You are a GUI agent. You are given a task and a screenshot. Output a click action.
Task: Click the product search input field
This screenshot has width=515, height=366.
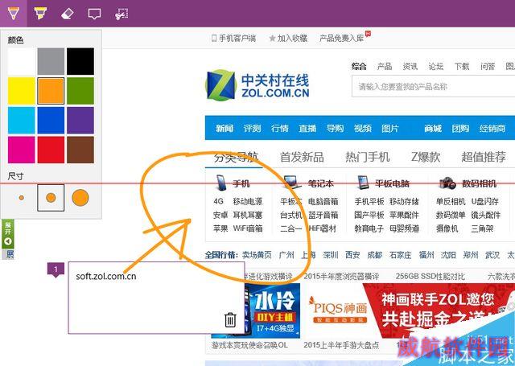pyautogui.click(x=433, y=86)
